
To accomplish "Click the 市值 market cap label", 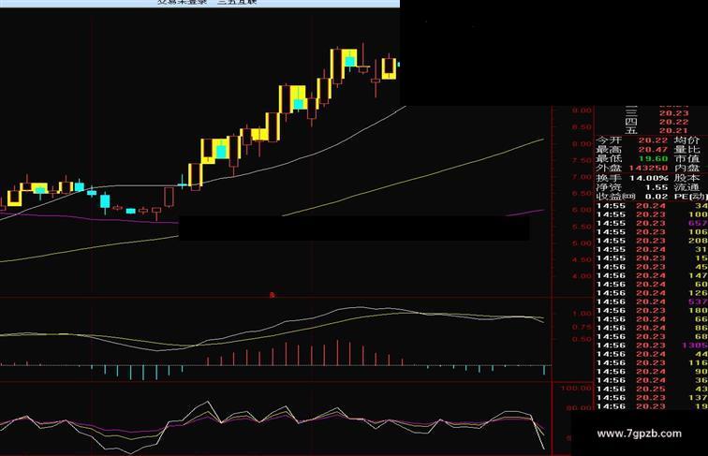I will coord(686,158).
